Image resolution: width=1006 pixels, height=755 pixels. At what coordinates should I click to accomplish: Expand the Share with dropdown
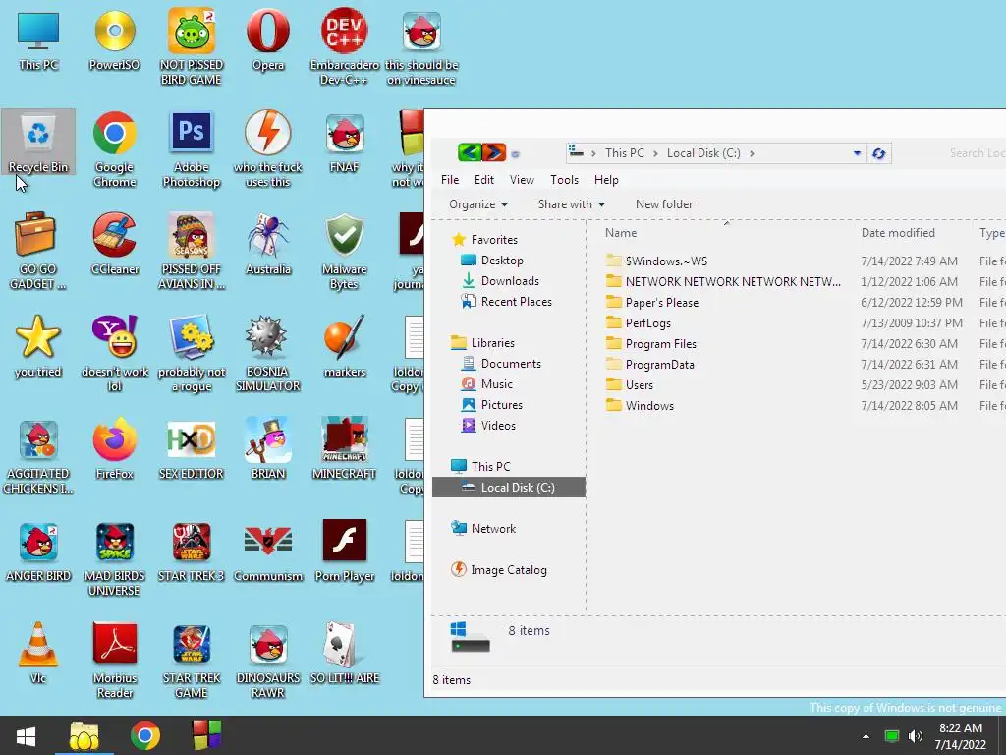(x=571, y=204)
